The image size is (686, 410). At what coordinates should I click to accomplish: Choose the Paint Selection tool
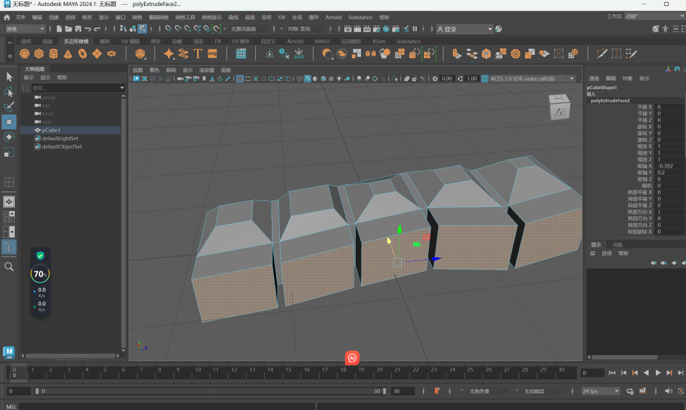point(9,107)
